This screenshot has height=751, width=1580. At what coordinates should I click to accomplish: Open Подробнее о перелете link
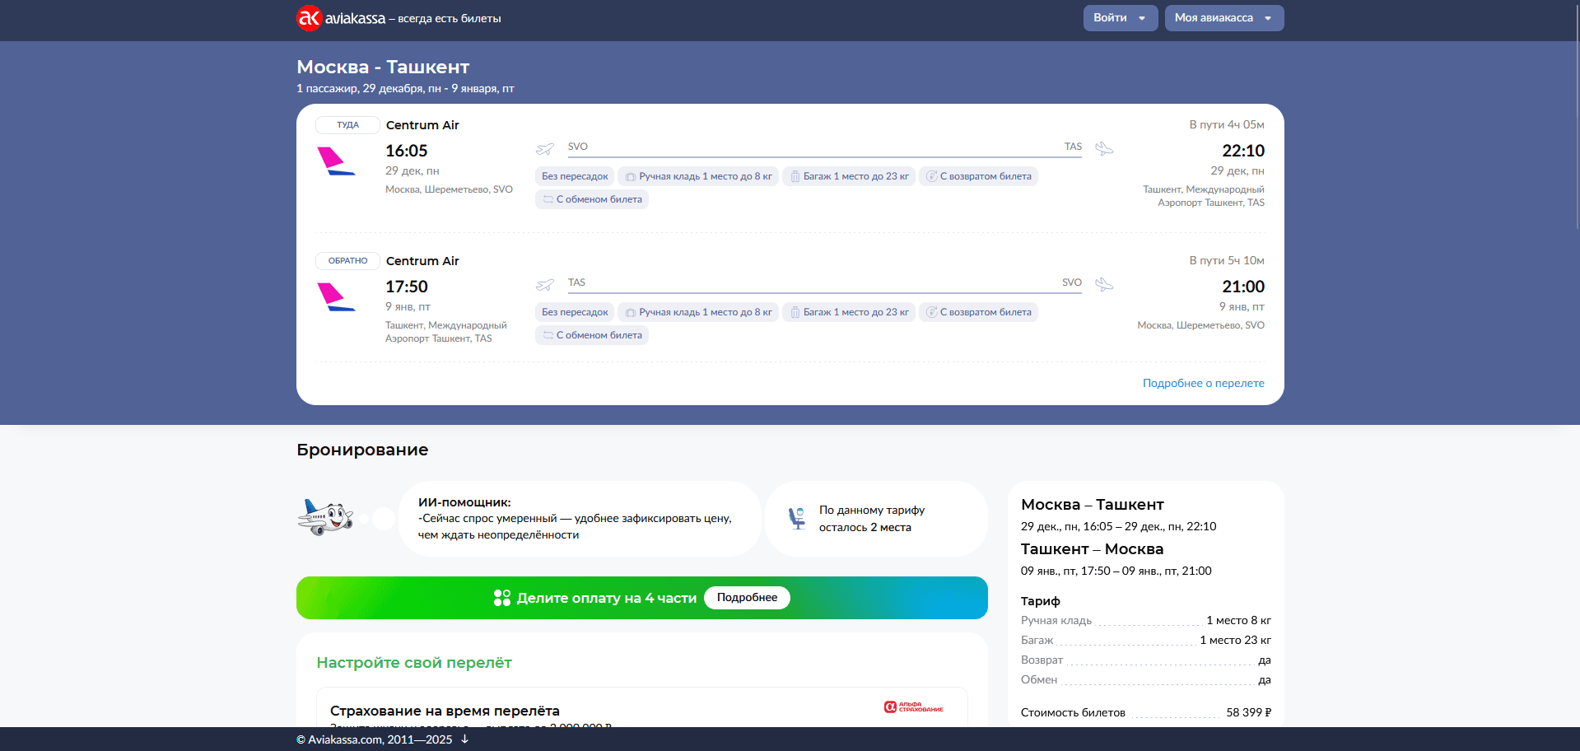click(1203, 383)
